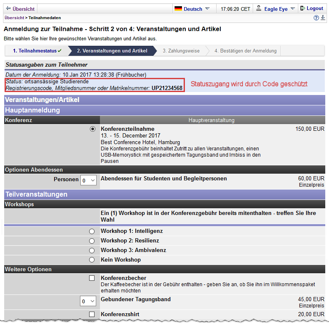This screenshot has height=327, width=329.
Task: Click the Übersicht breadcrumb link
Action: 14,18
